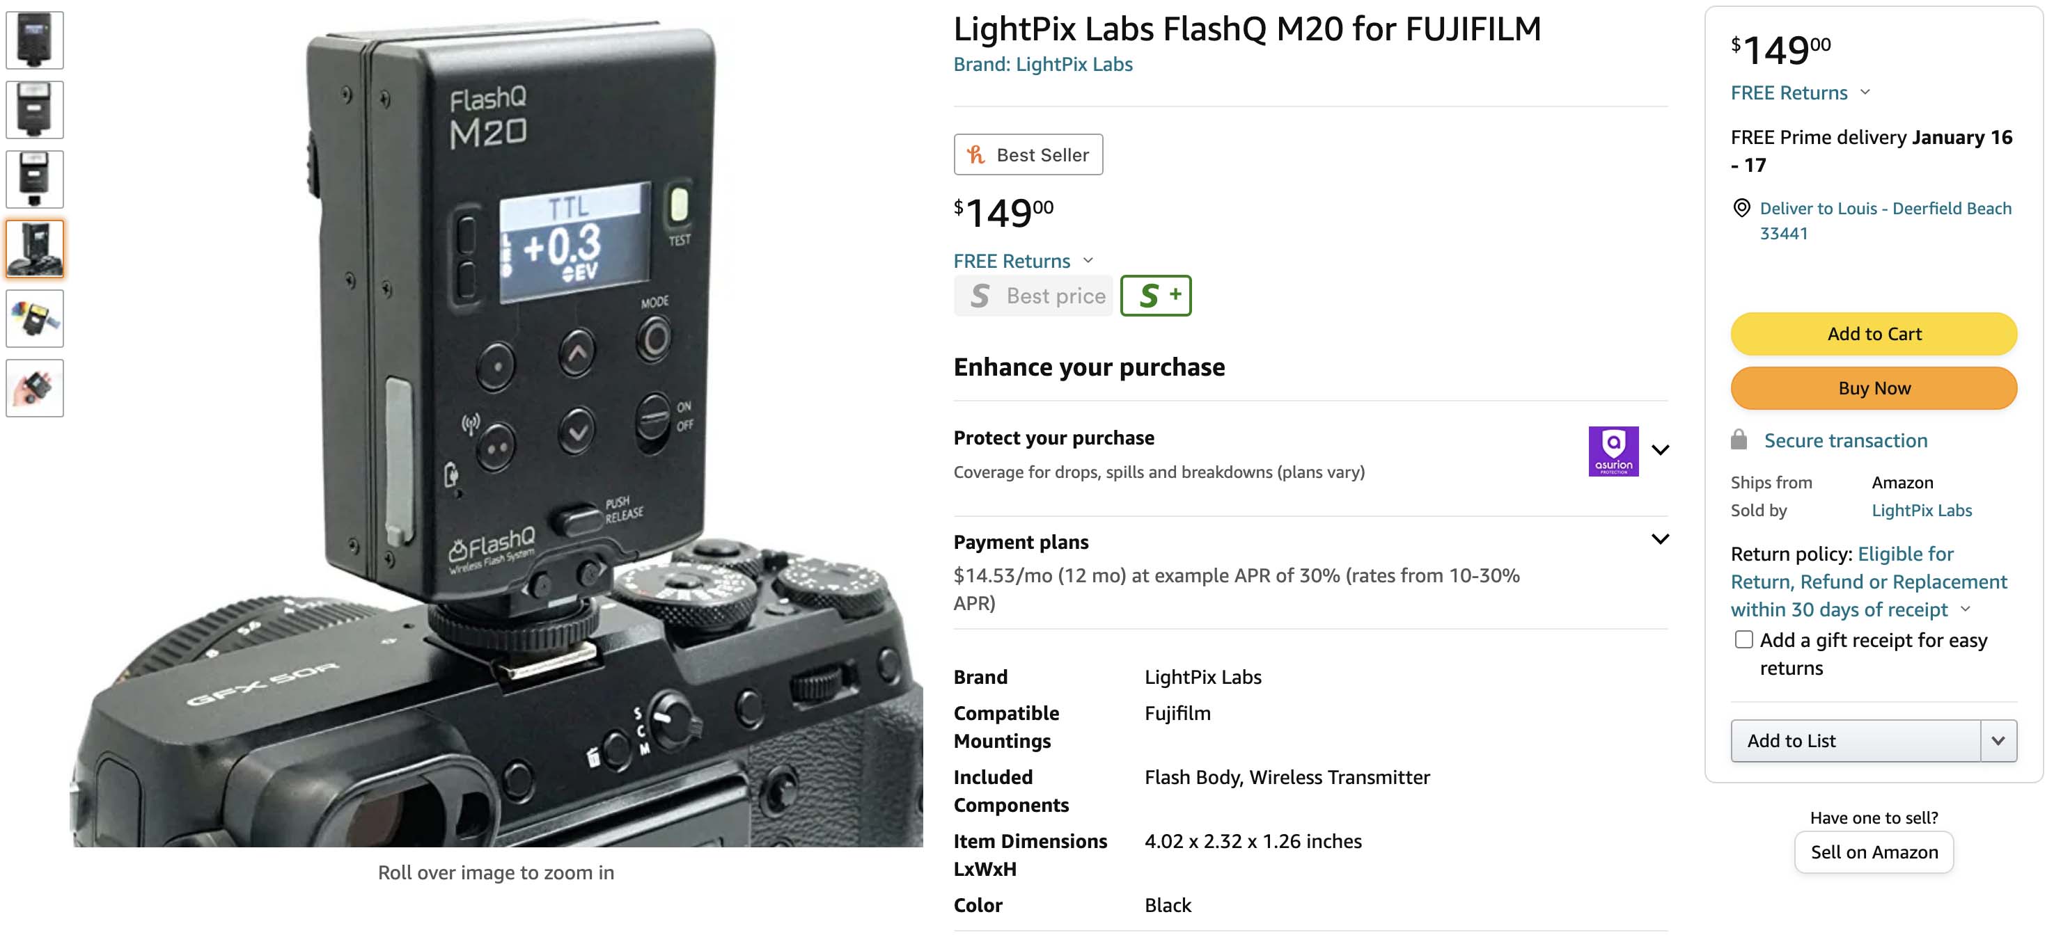Click the orange Buy Now button
This screenshot has height=935, width=2054.
tap(1874, 388)
